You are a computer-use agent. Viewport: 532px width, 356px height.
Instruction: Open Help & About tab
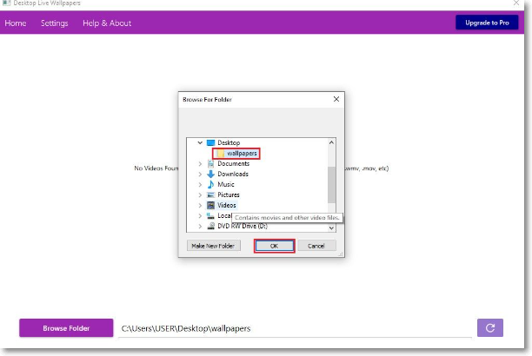pyautogui.click(x=107, y=23)
